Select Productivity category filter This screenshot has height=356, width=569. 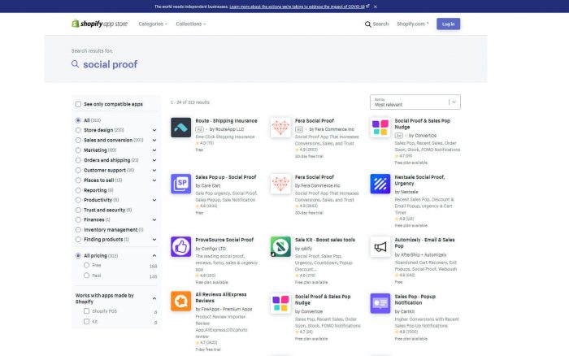click(x=78, y=200)
